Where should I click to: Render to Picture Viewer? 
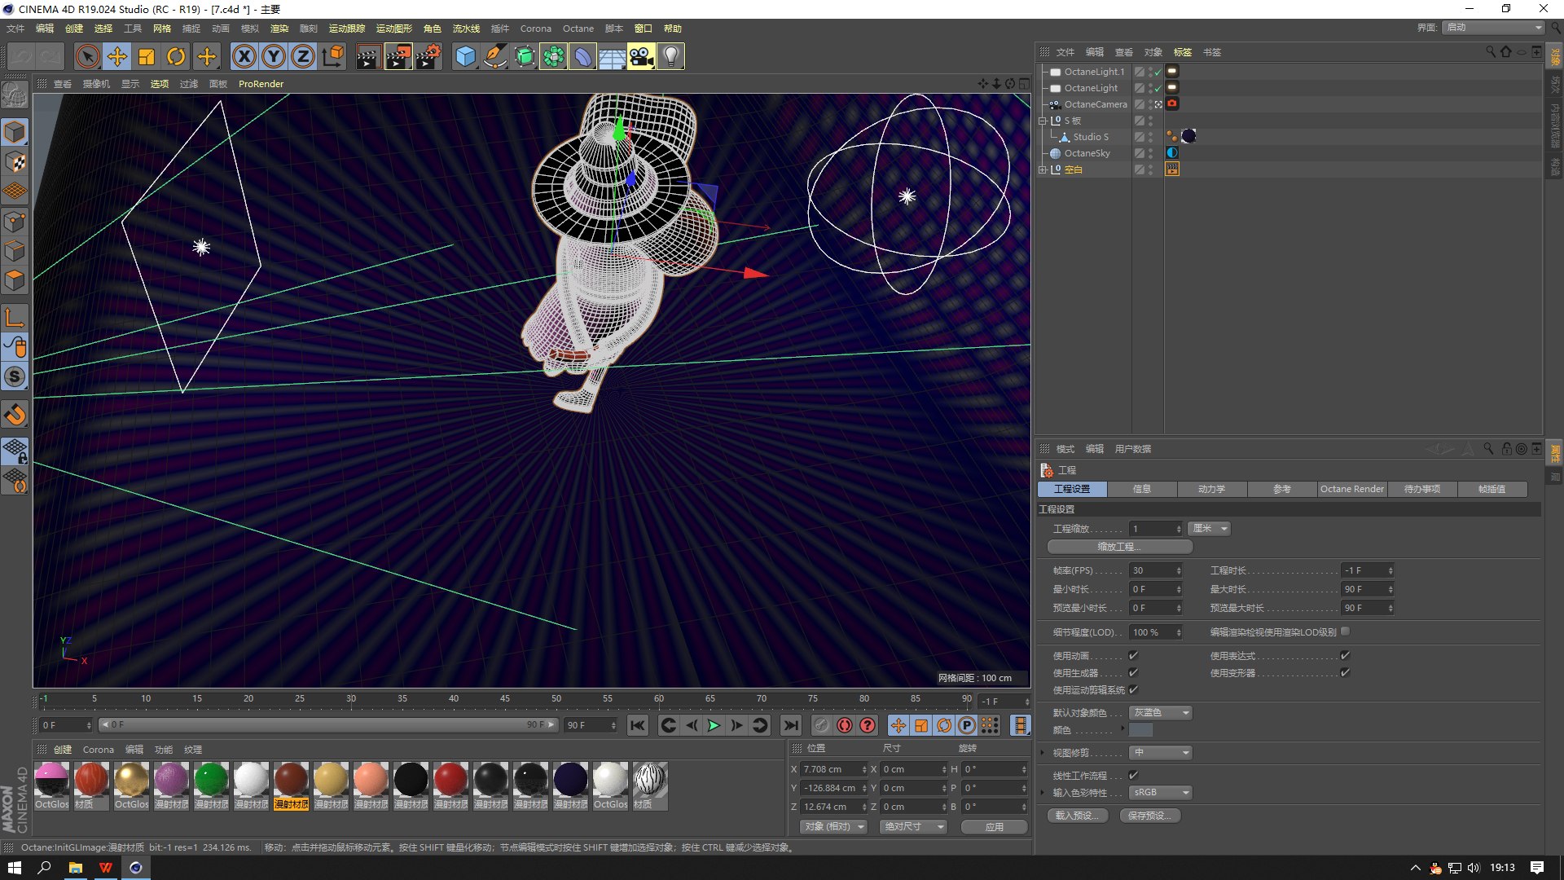(x=398, y=56)
